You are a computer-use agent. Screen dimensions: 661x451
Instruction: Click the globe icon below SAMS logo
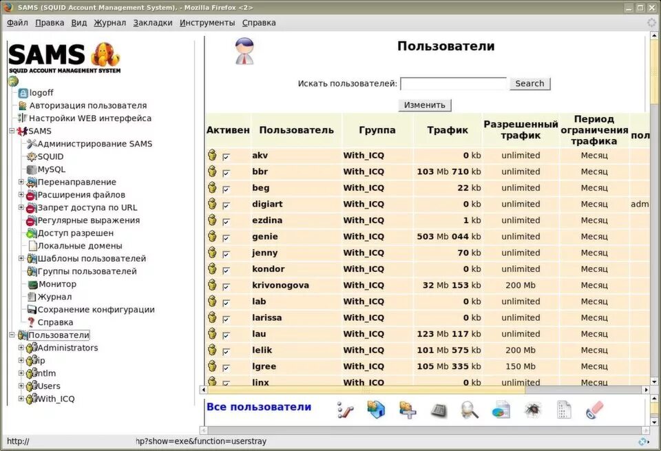pos(13,81)
